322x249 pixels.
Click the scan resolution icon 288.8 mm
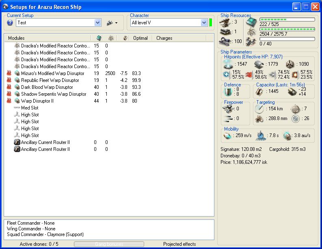click(259, 118)
